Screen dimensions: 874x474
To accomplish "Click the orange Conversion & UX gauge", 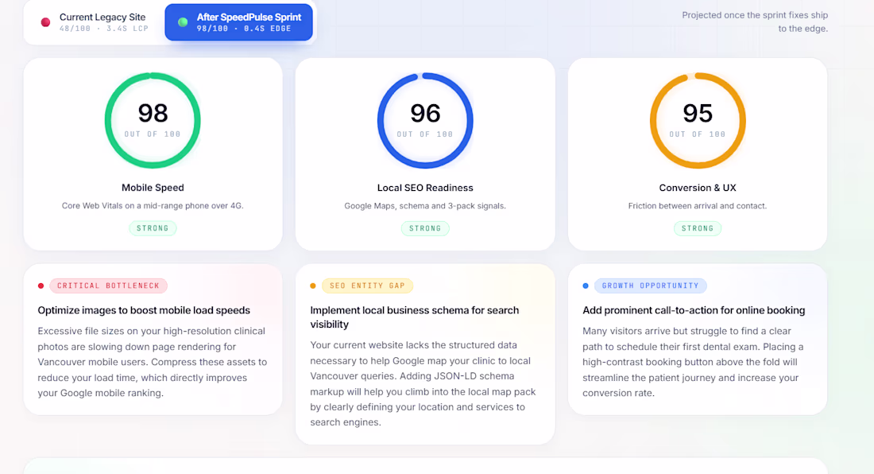I will [x=698, y=120].
